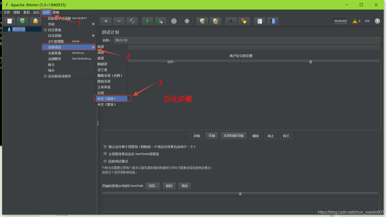Viewport: 386px width, 217px height.
Task: Select 土耳其语 language
Action: pyautogui.click(x=112, y=87)
